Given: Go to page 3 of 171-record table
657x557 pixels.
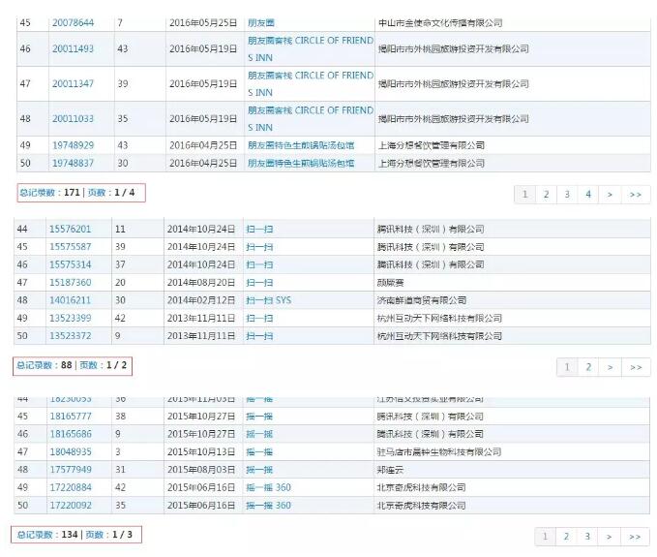Looking at the screenshot, I should click(567, 194).
